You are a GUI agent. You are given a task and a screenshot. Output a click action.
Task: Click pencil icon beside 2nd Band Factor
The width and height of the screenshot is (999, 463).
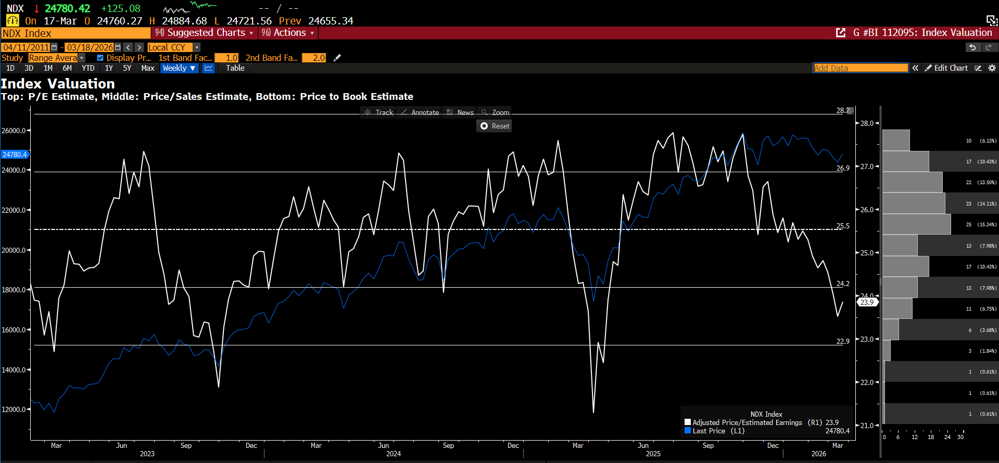337,58
